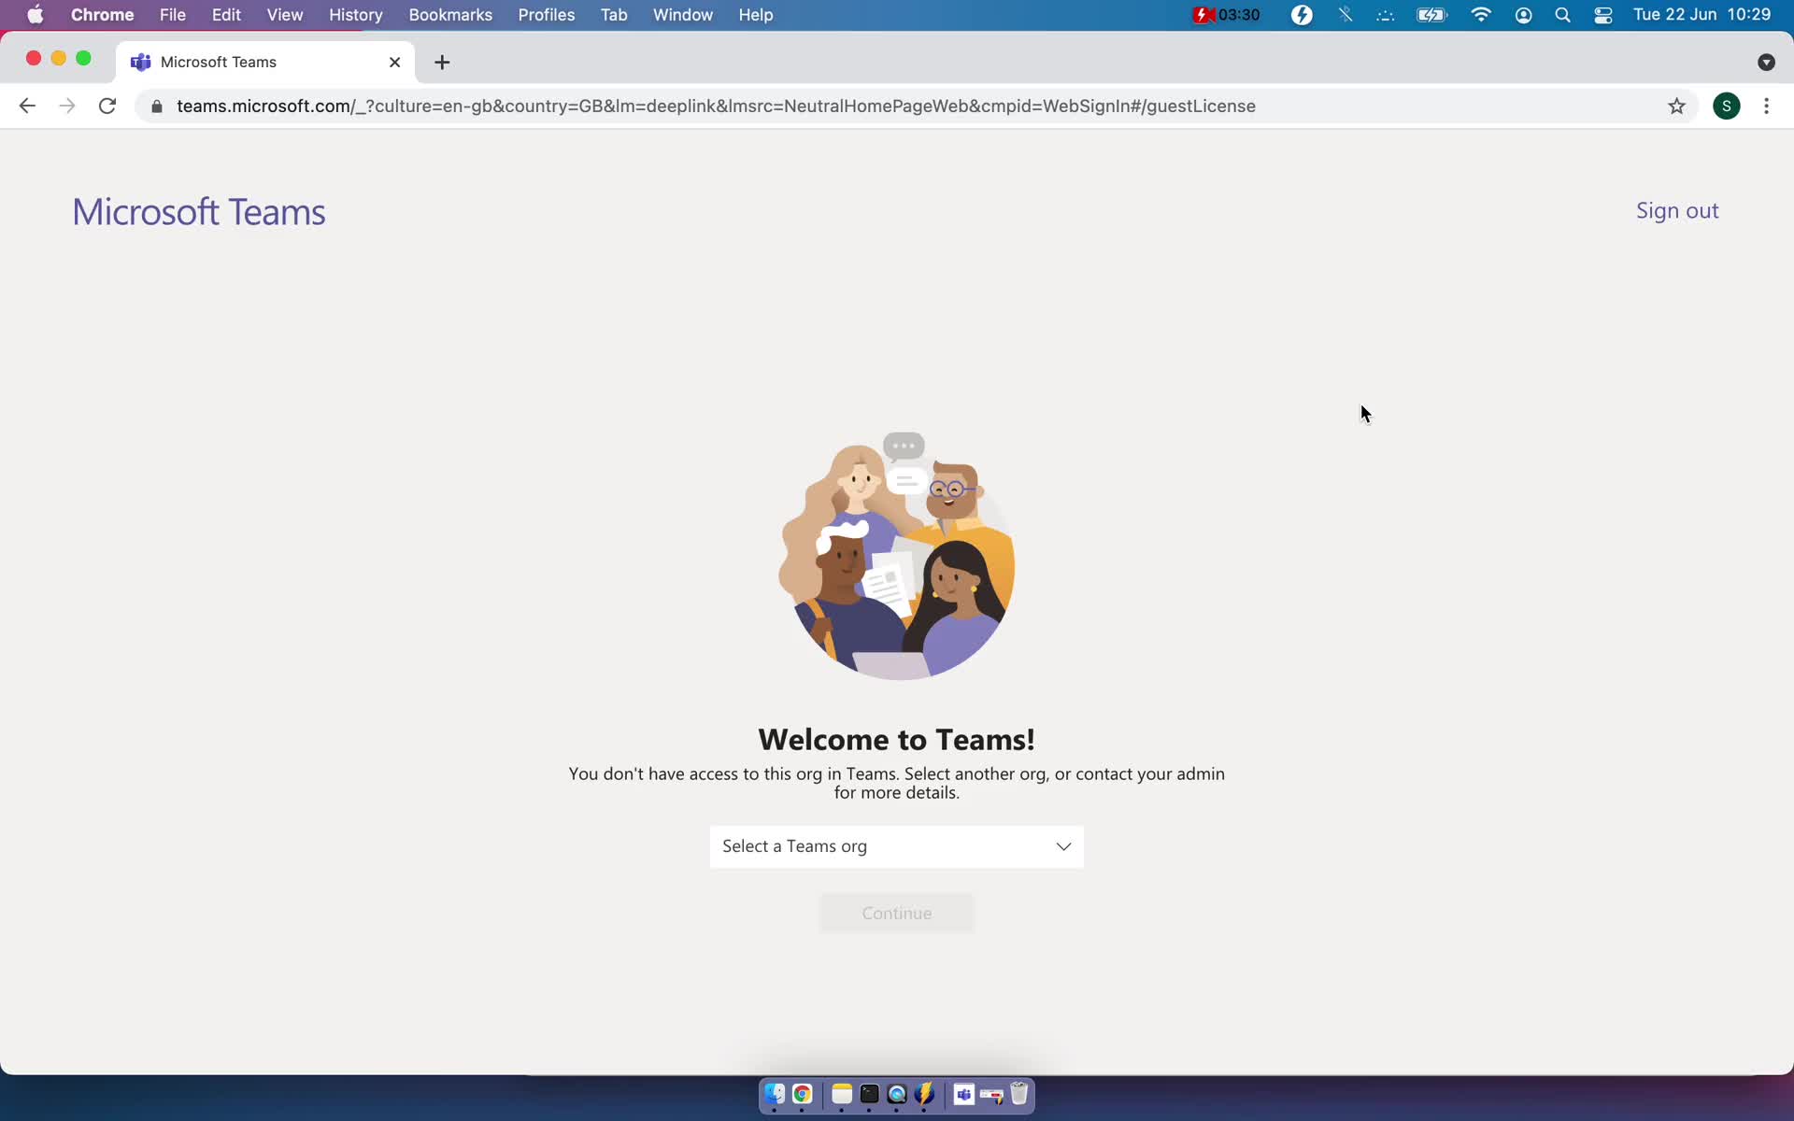This screenshot has height=1121, width=1794.
Task: Click the Chrome profile icon in toolbar
Action: tap(1727, 105)
